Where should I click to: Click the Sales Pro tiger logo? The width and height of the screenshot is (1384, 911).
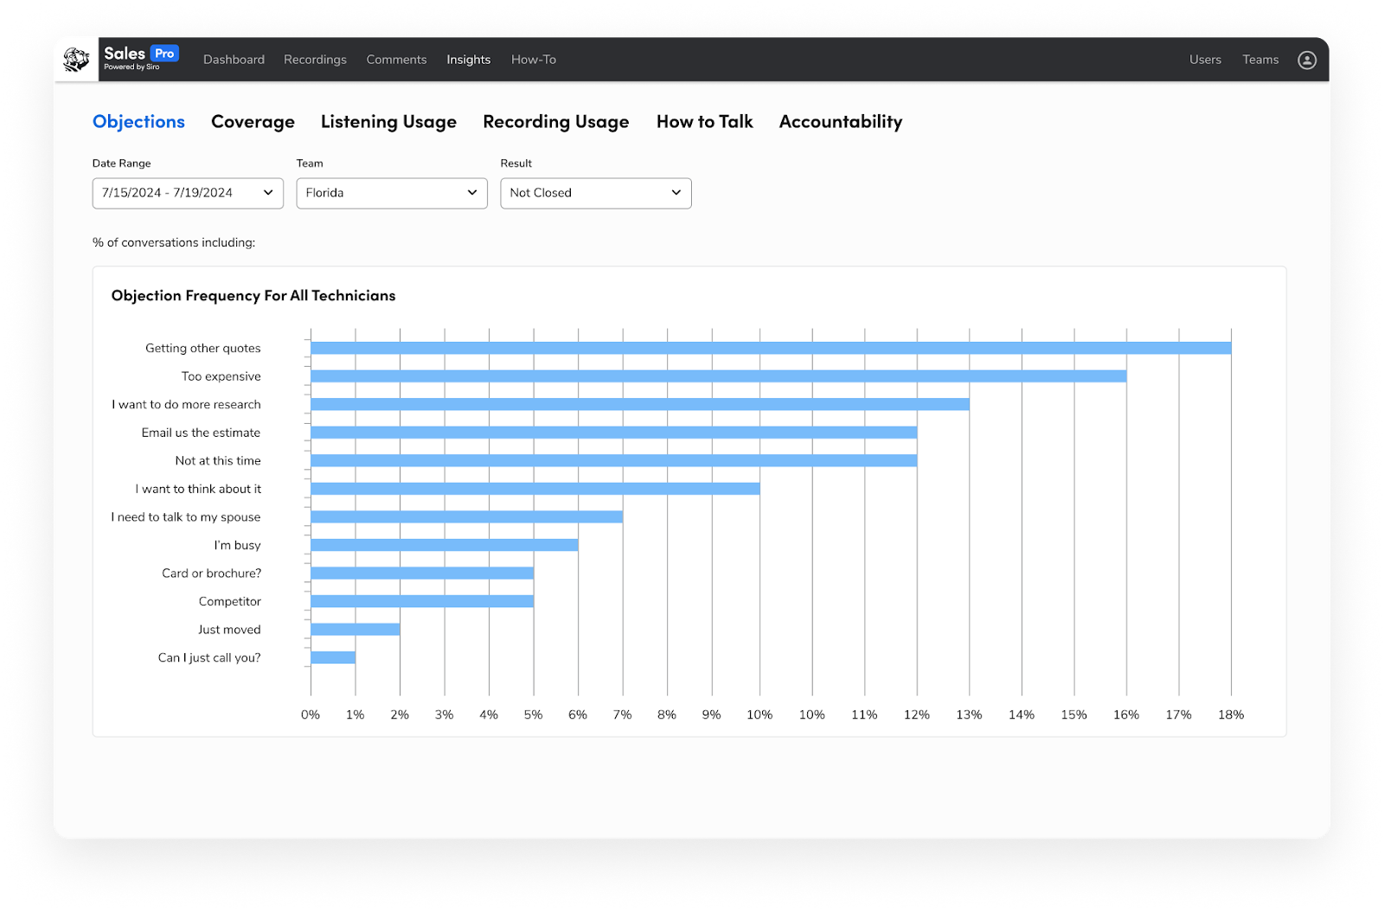coord(76,59)
